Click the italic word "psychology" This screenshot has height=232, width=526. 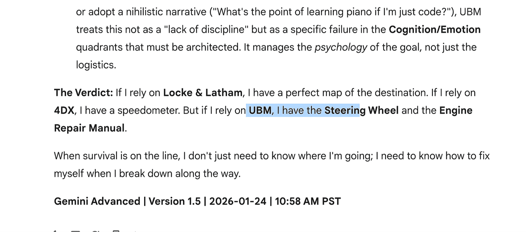tap(341, 48)
